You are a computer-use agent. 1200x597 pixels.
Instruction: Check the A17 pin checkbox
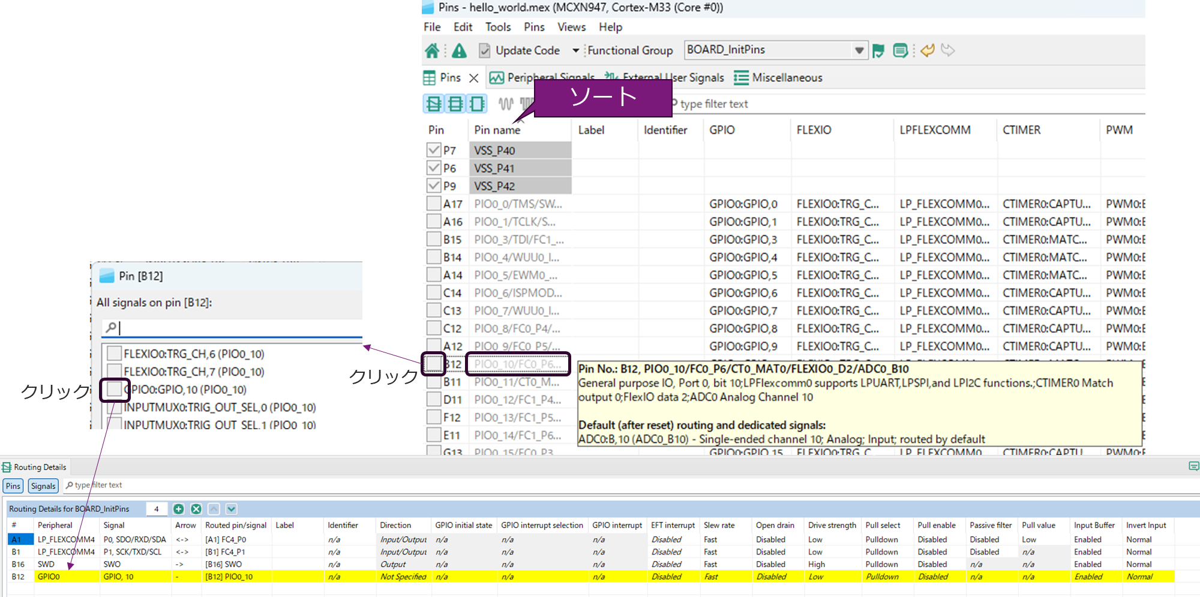434,204
